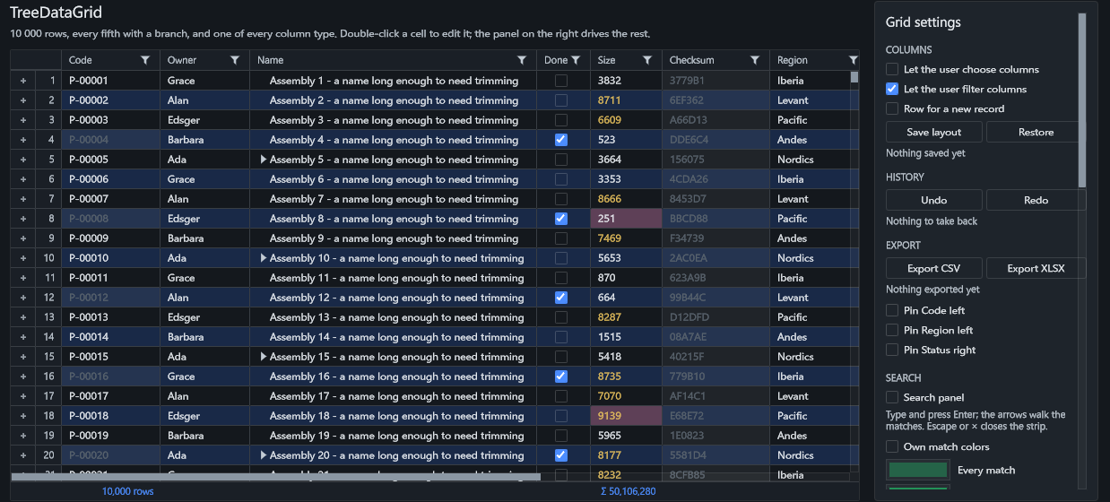Expand row 2 with the plus icon

(x=23, y=100)
